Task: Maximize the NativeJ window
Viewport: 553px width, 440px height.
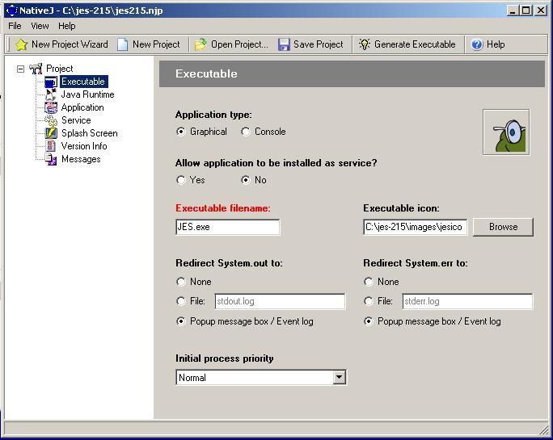Action: pos(526,10)
